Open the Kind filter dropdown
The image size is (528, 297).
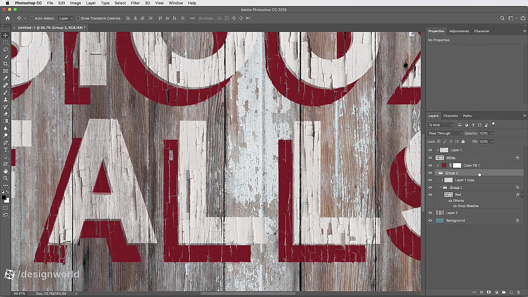coord(441,125)
